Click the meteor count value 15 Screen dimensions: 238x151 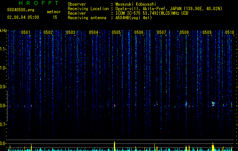[x=55, y=17]
